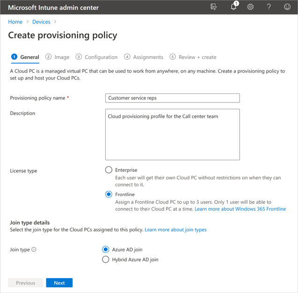Focus the Description text area
Image resolution: width=298 pixels, height=293 pixels.
tap(172, 135)
